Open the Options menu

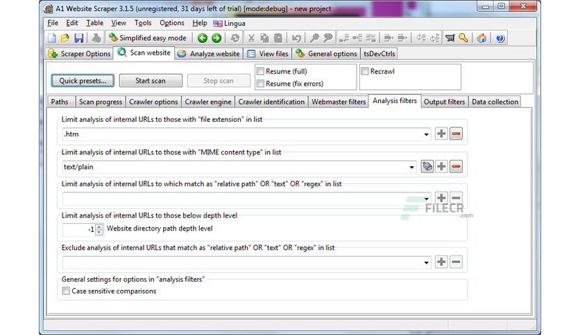click(172, 23)
